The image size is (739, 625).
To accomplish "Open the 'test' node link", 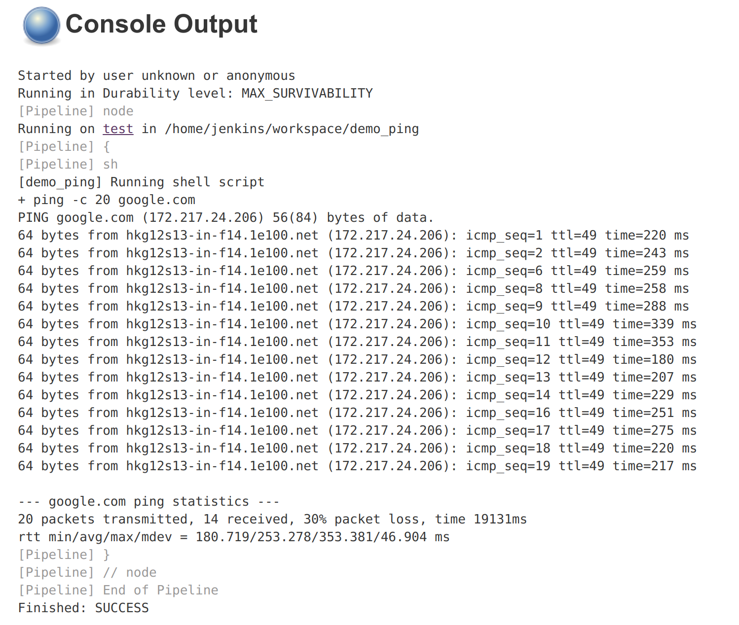I will (x=118, y=129).
